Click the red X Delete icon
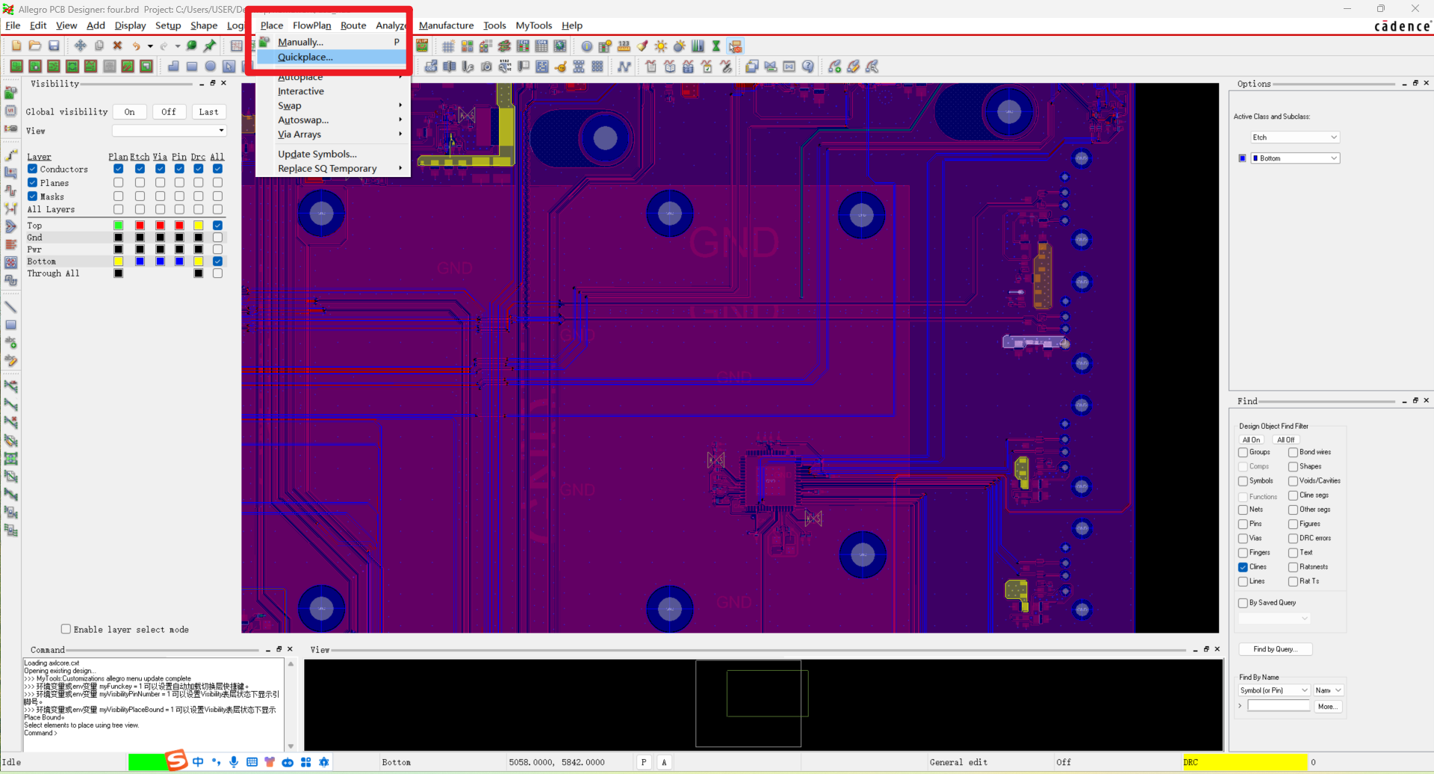Image resolution: width=1434 pixels, height=774 pixels. 117,46
